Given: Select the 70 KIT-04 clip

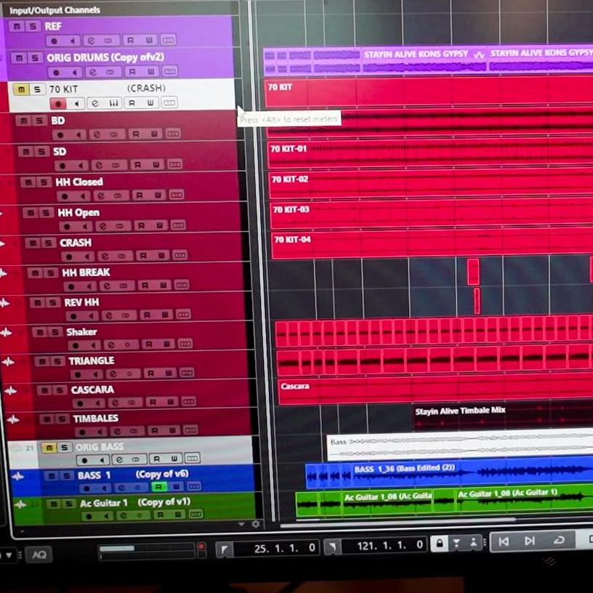Looking at the screenshot, I should [432, 245].
